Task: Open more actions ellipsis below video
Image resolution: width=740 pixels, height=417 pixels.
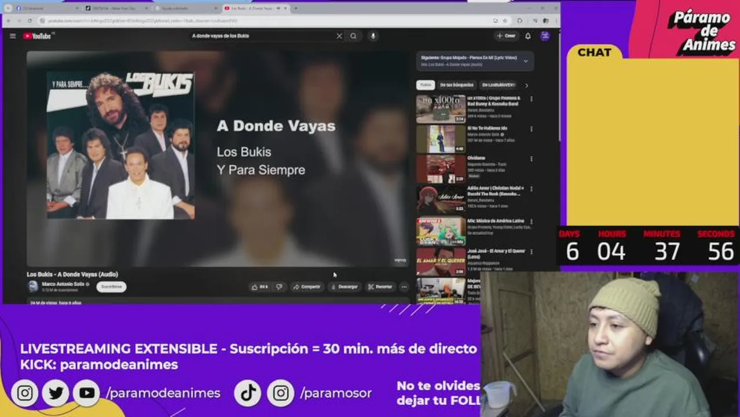Action: click(x=404, y=287)
